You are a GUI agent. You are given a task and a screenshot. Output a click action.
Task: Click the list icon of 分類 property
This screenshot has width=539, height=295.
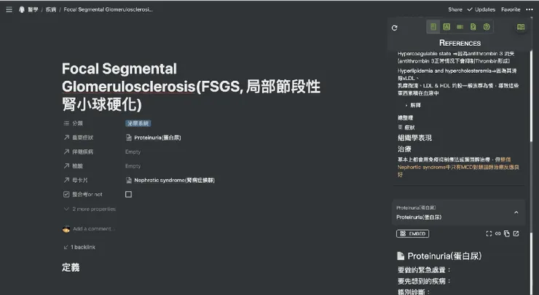tap(66, 123)
